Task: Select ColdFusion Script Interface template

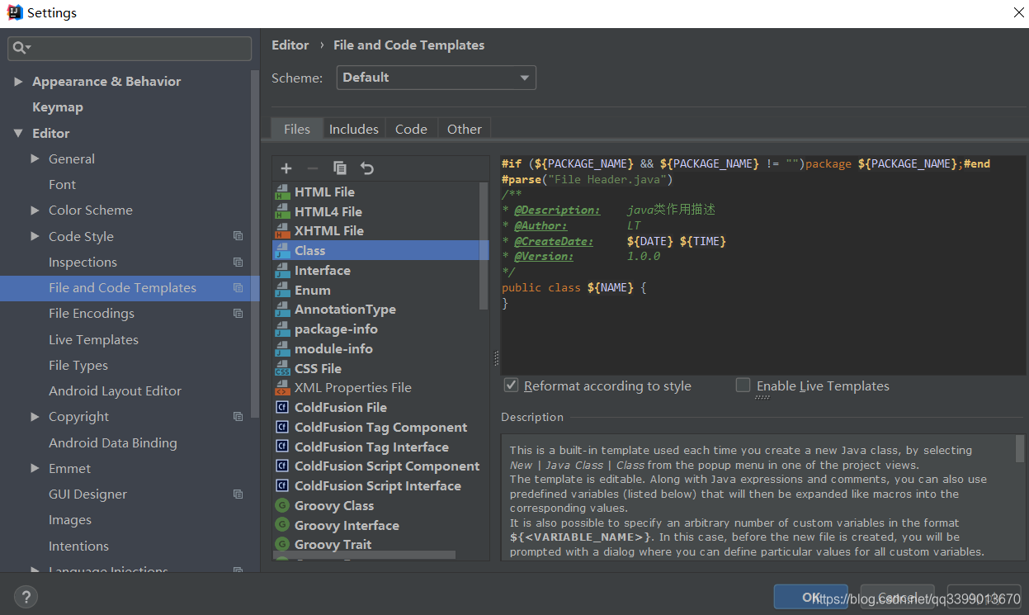Action: (378, 486)
